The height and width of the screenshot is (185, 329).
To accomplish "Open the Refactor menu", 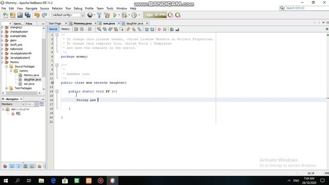I will pyautogui.click(x=57, y=8).
